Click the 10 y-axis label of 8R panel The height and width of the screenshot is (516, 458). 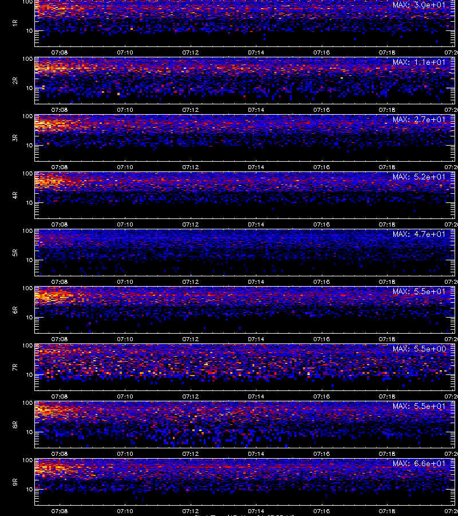(x=29, y=432)
